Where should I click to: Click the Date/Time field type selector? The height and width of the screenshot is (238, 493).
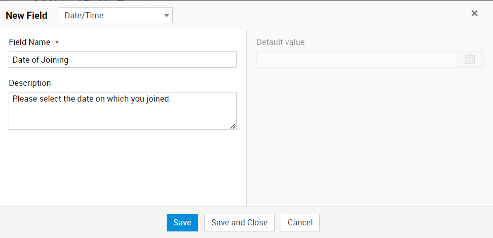[x=111, y=15]
